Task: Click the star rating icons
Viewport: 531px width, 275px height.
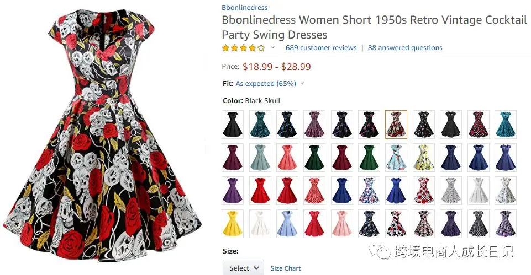Action: (x=244, y=48)
